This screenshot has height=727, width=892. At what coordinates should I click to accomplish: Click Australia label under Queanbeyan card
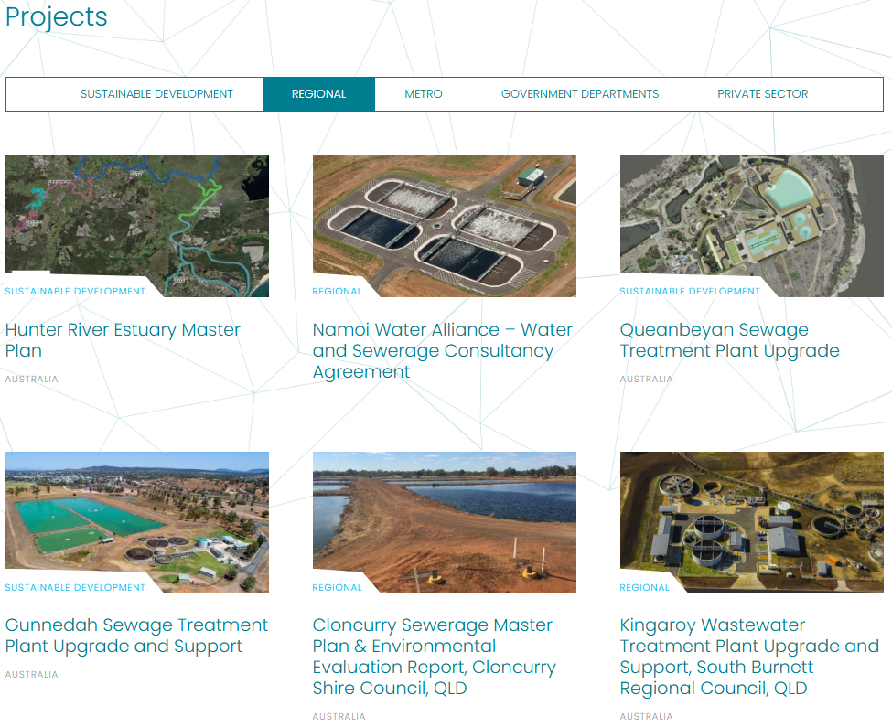click(646, 380)
